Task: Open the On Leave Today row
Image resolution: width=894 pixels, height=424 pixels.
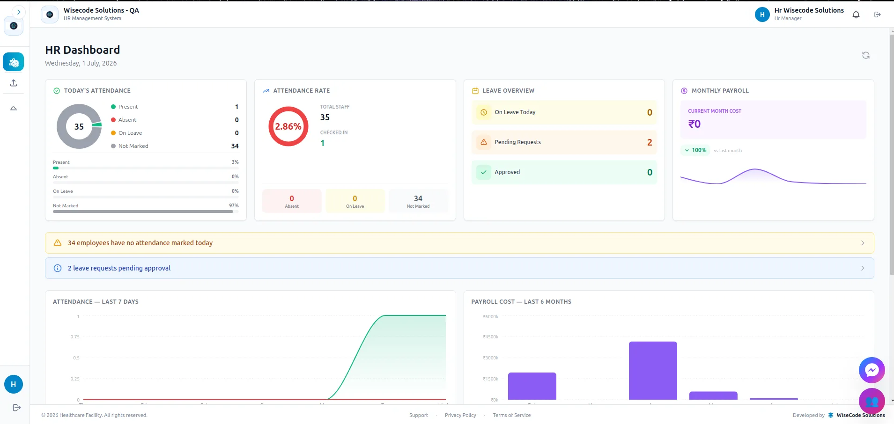Action: point(564,112)
